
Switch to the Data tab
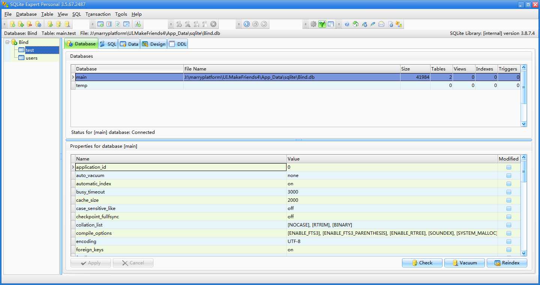coord(129,44)
